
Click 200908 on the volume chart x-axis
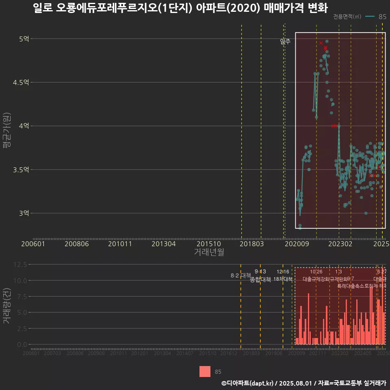96,353
